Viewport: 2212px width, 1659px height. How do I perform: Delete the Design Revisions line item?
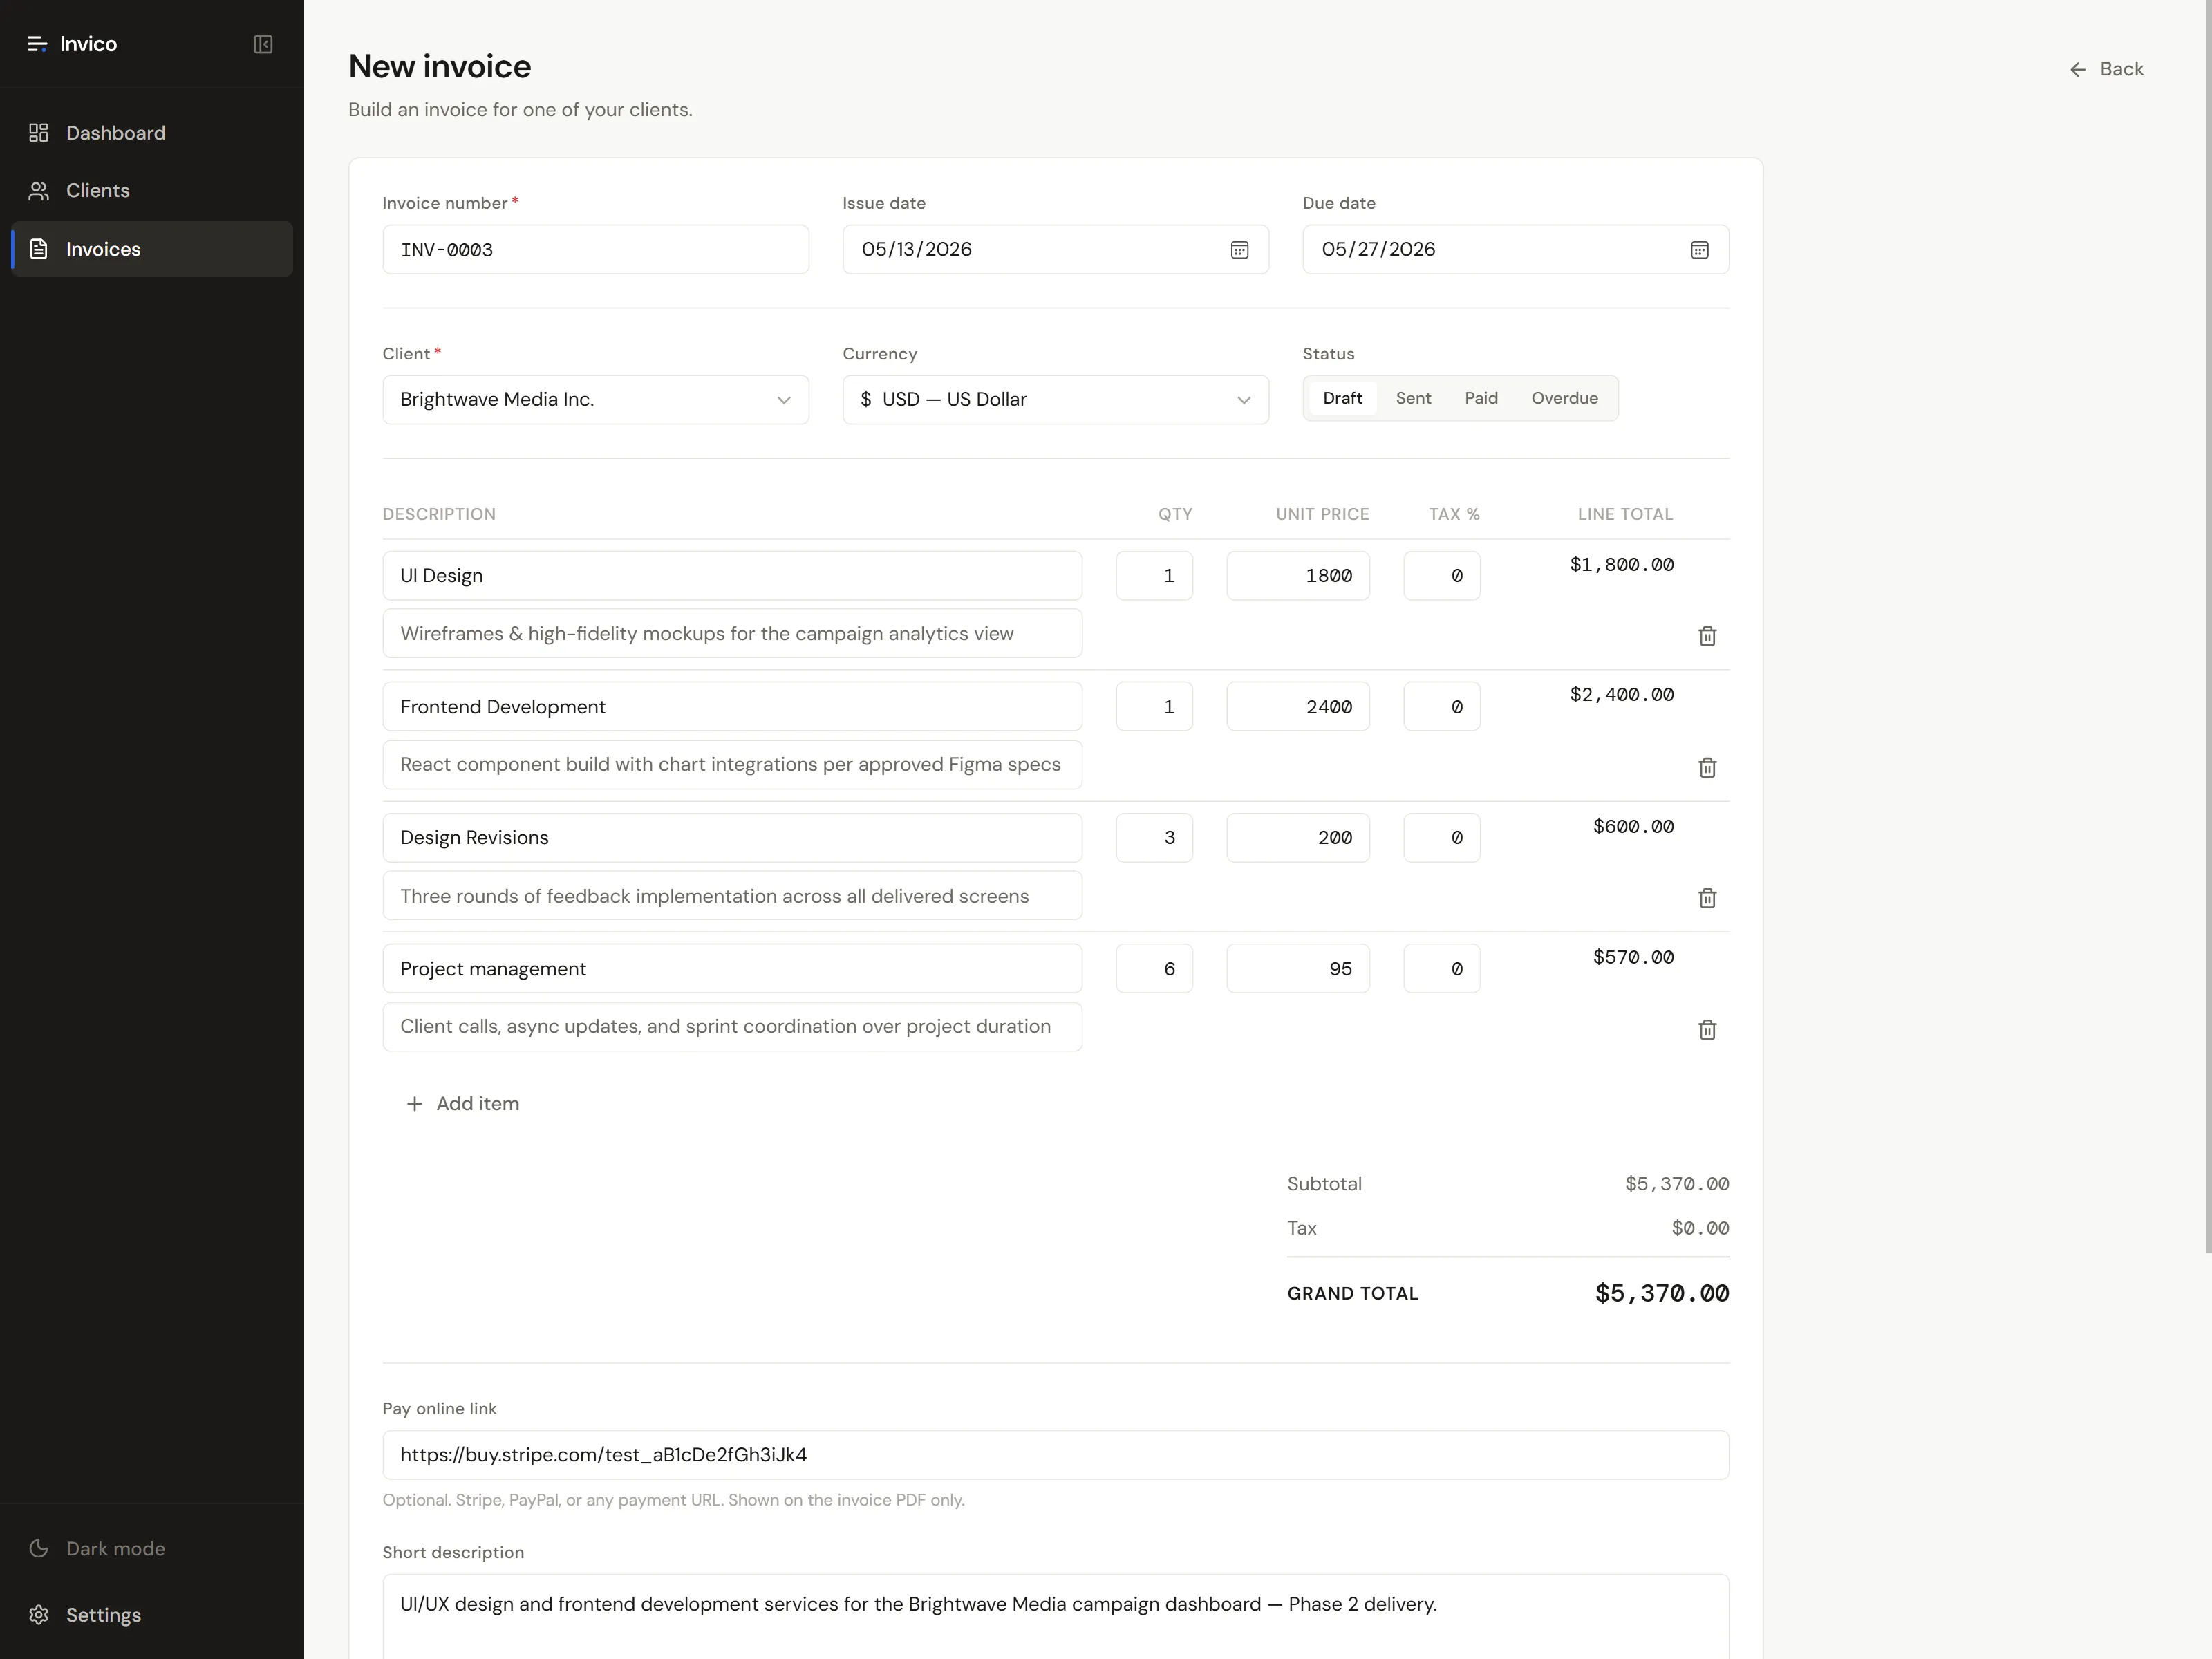point(1707,898)
